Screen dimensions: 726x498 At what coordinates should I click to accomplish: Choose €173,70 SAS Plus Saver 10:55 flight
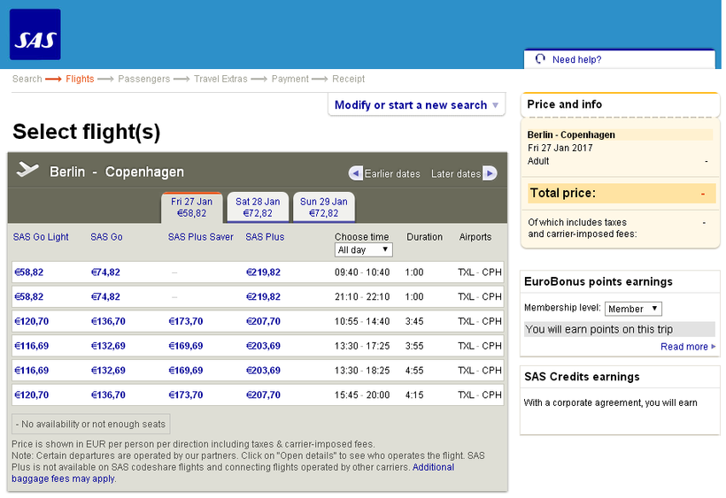click(185, 321)
